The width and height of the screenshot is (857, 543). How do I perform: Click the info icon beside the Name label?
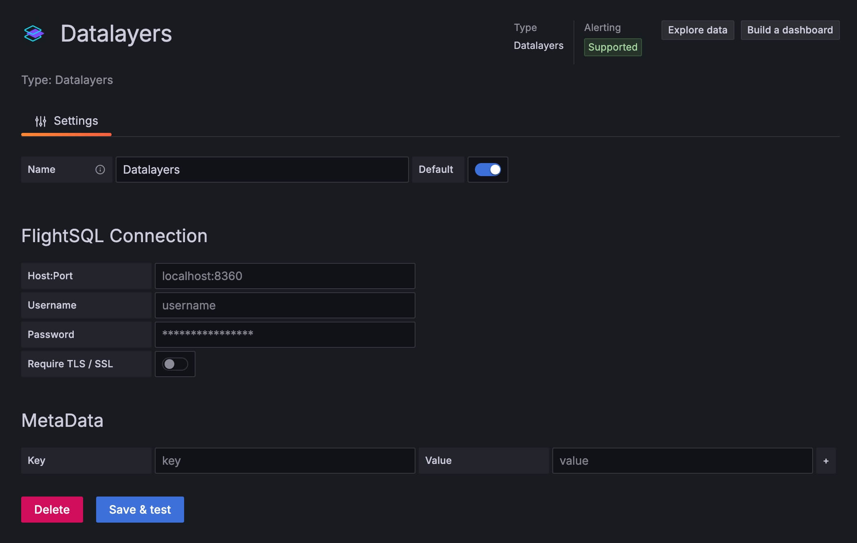click(100, 170)
